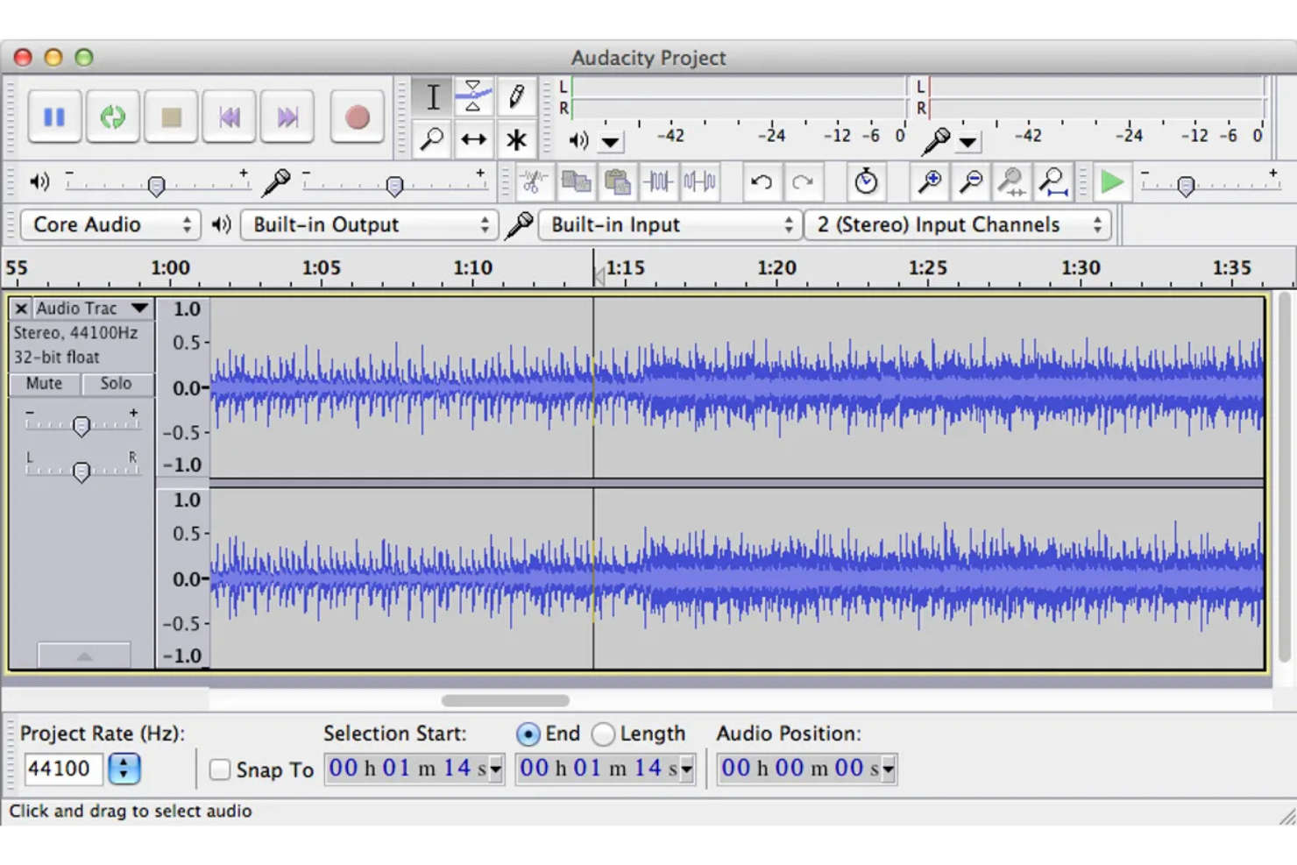Open the Built-in Output device dropdown

pos(369,225)
